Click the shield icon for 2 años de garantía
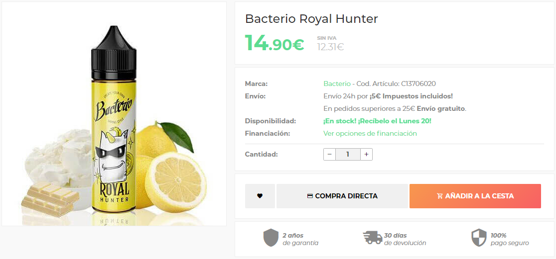This screenshot has height=259, width=556. [271, 238]
